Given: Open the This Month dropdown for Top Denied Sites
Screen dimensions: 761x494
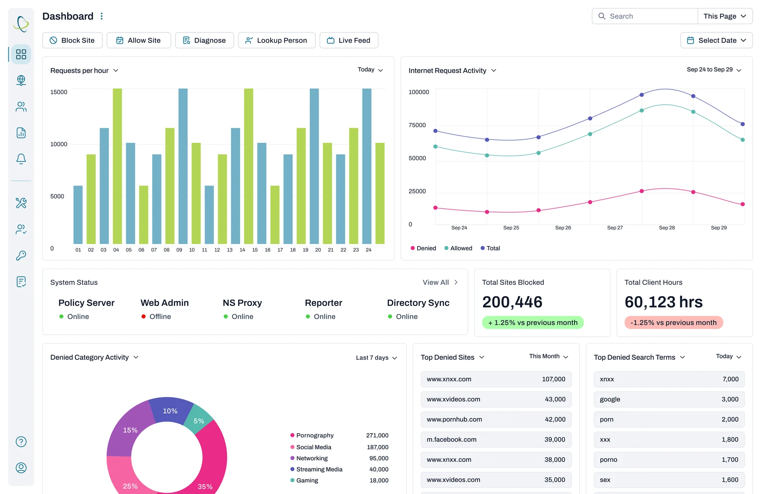Looking at the screenshot, I should (x=549, y=357).
